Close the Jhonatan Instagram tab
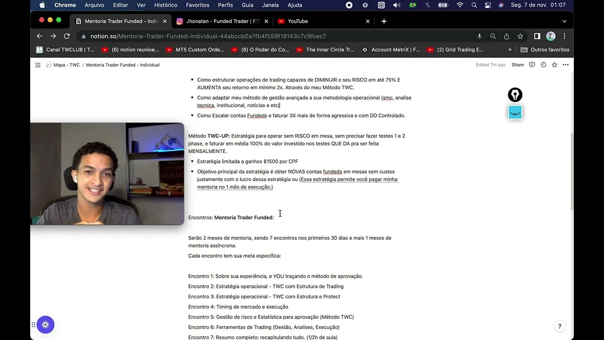604x340 pixels. [266, 21]
